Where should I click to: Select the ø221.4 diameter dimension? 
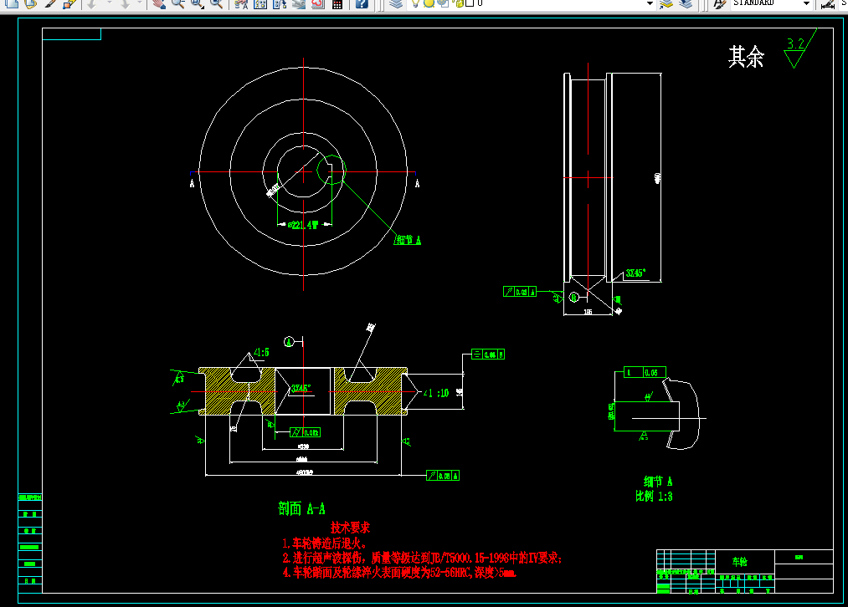[305, 224]
